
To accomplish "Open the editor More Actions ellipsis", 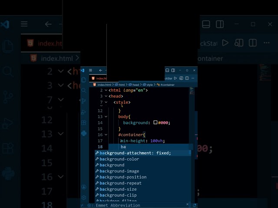I will (193, 78).
